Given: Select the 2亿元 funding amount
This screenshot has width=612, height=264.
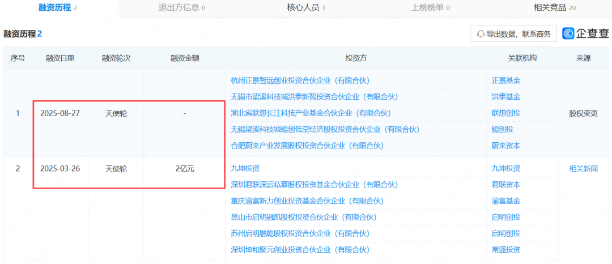Looking at the screenshot, I should (185, 169).
